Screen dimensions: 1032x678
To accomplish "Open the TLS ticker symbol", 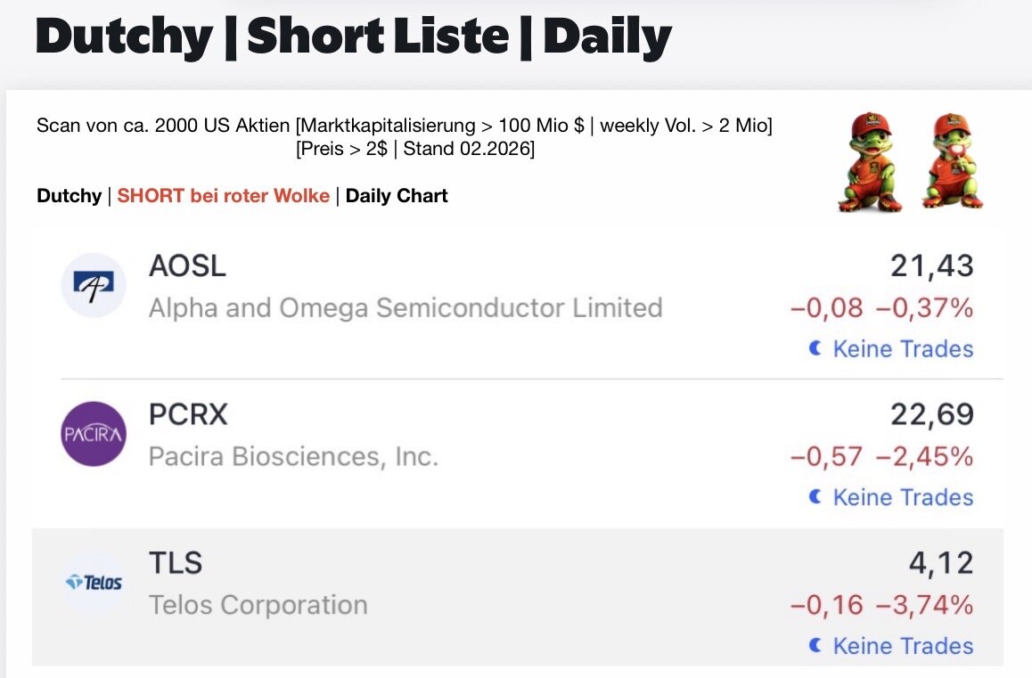I will [176, 563].
